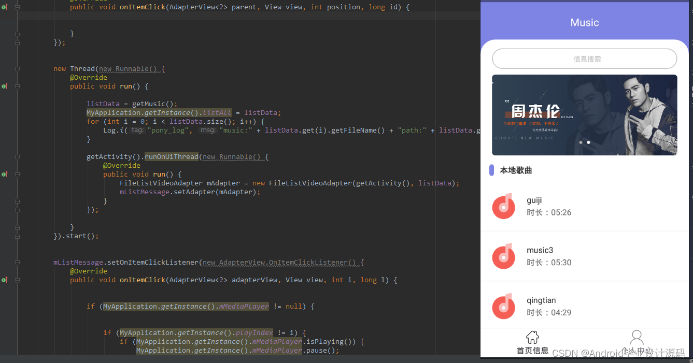Tap the home icon in the bottom navigation
This screenshot has height=363, width=693.
[532, 337]
